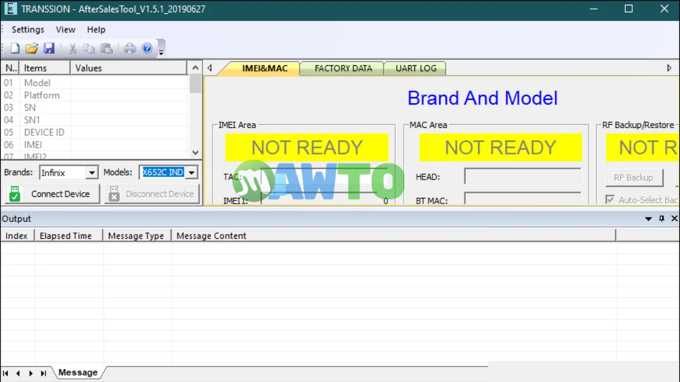The height and width of the screenshot is (382, 680).
Task: Click the IMEI Area NOT READY status
Action: (307, 147)
